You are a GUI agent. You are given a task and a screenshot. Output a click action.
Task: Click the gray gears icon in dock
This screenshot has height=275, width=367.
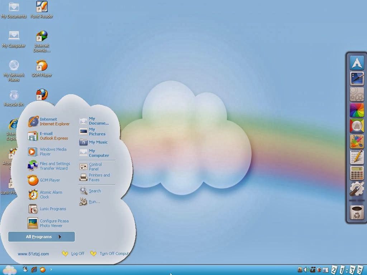(x=357, y=94)
